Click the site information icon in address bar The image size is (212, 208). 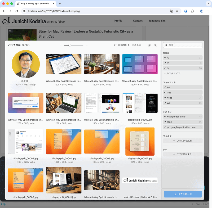click(x=24, y=11)
